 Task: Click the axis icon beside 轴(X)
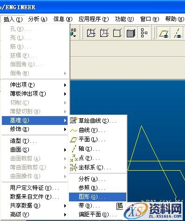click(x=74, y=149)
